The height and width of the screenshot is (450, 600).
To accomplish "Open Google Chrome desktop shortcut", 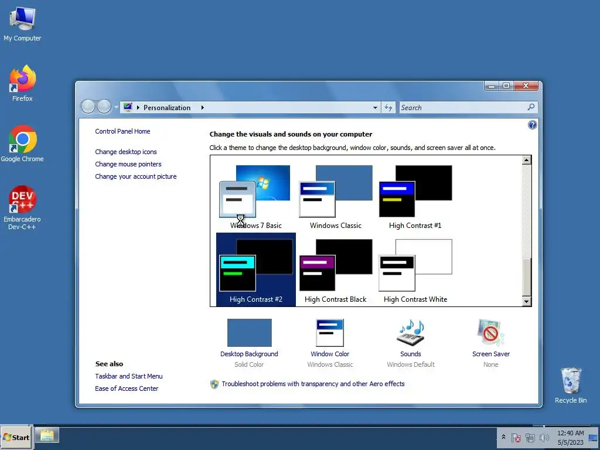I will pyautogui.click(x=22, y=144).
